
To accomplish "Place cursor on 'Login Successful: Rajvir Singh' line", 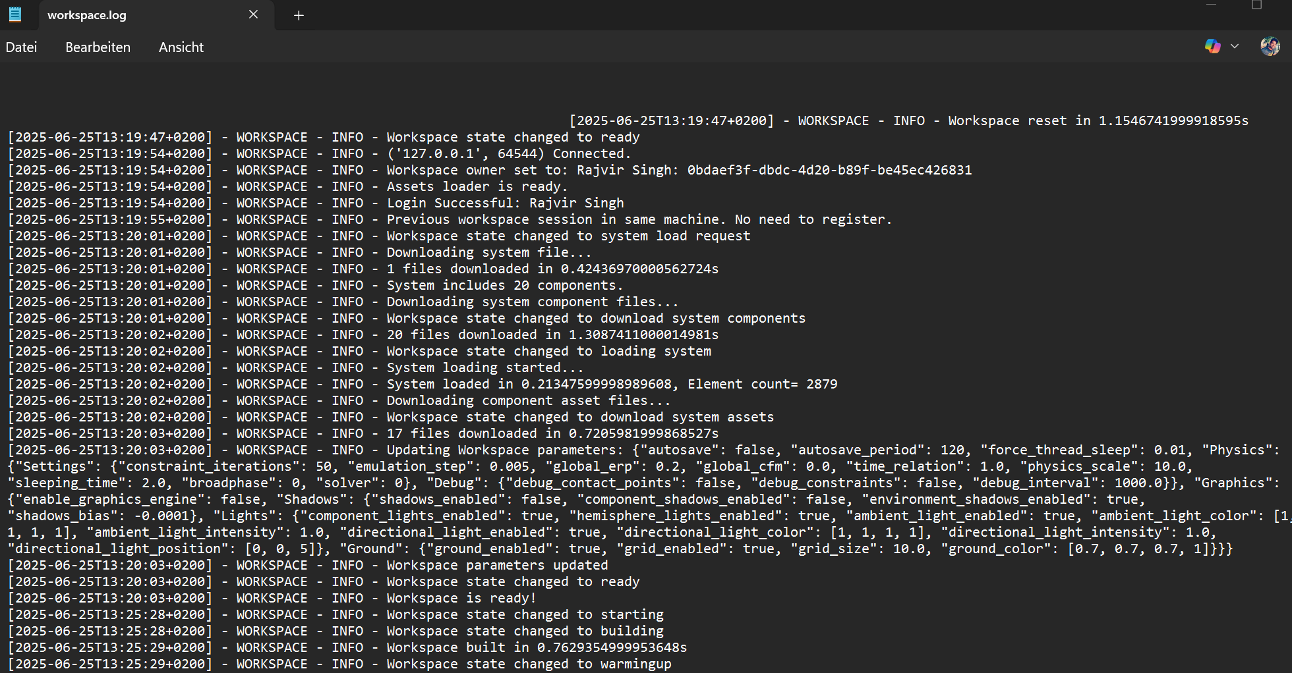I will 504,203.
